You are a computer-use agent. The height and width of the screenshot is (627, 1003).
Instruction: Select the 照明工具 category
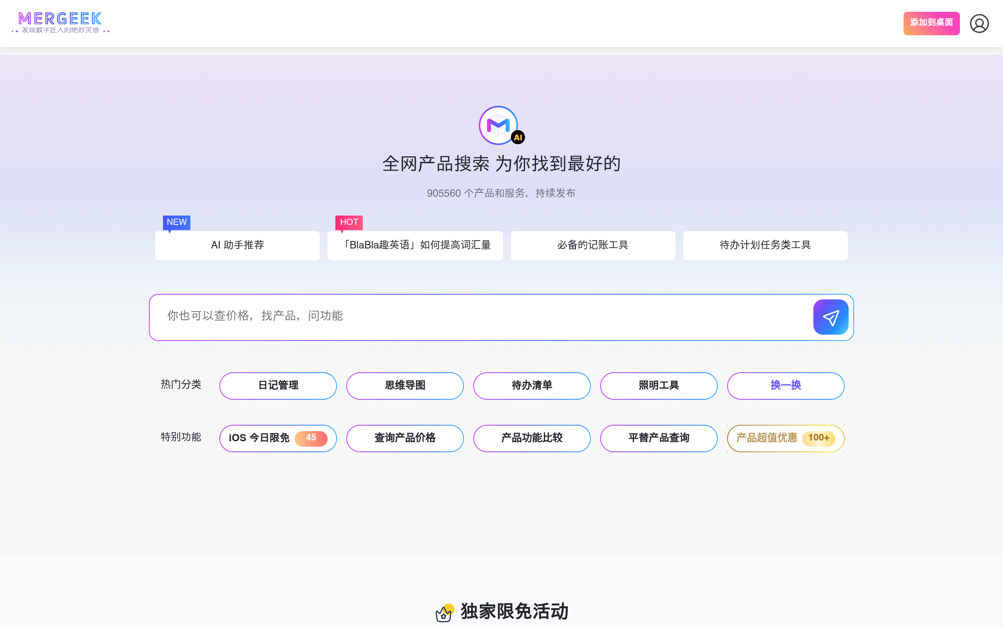pos(659,386)
